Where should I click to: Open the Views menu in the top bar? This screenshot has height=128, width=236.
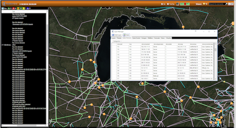point(199,4)
